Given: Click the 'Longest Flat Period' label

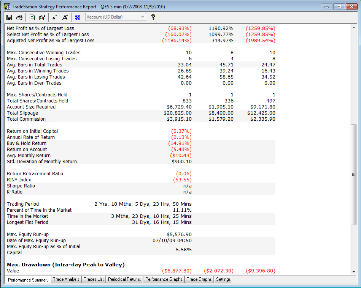Looking at the screenshot, I should click(x=28, y=222).
